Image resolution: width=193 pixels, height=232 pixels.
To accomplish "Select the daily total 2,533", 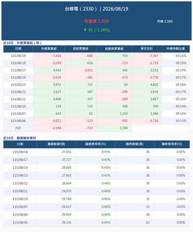I will (154, 70).
